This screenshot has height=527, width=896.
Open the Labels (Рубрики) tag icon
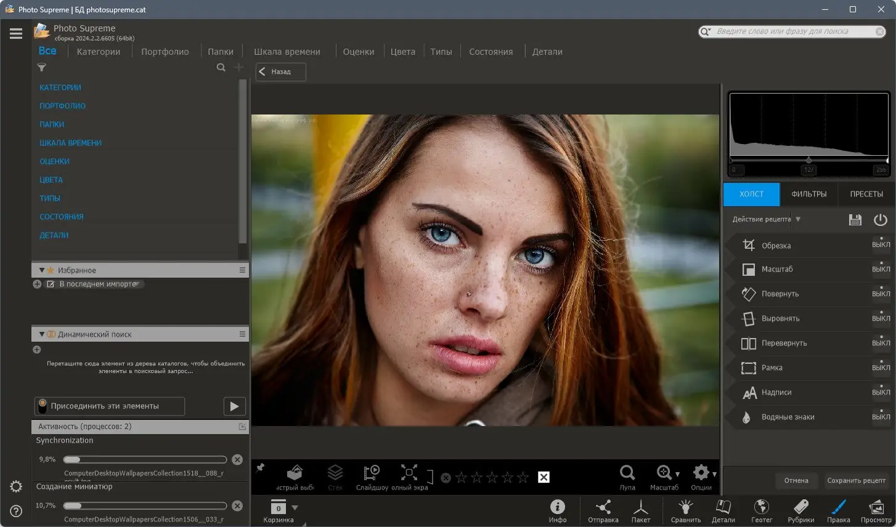[800, 507]
